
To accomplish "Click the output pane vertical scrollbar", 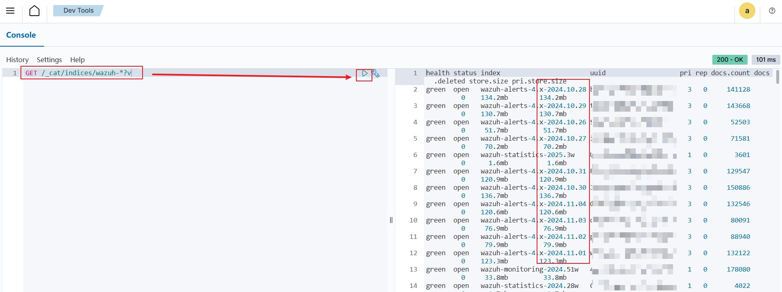I will (777, 77).
